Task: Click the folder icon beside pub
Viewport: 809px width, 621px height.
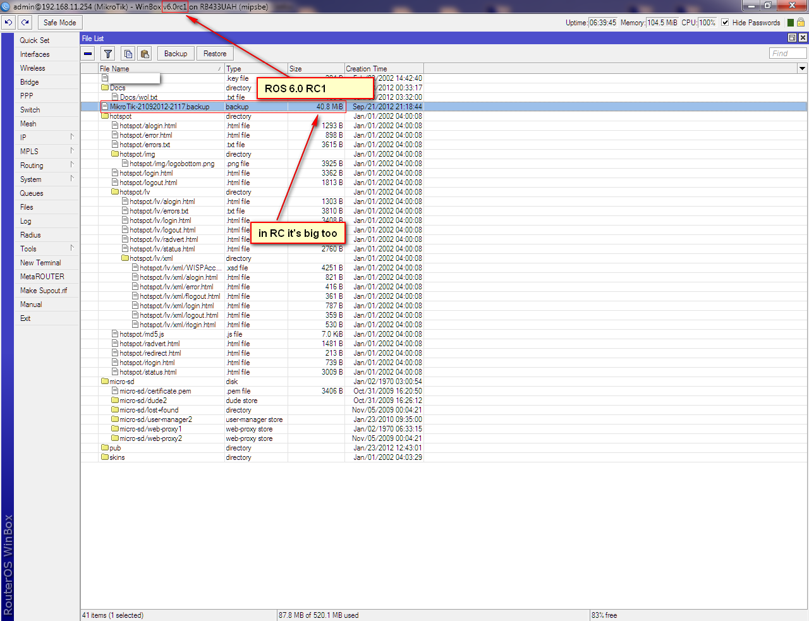Action: (105, 448)
